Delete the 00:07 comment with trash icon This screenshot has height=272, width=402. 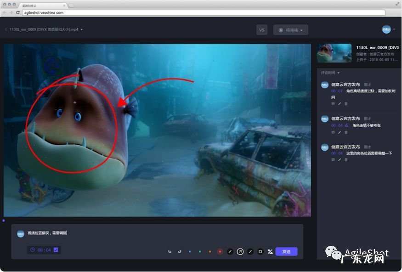coord(346,104)
